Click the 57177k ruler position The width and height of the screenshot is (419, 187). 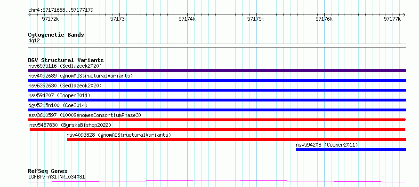click(393, 19)
